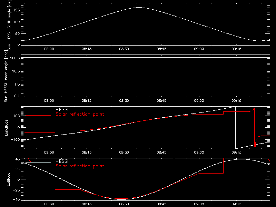Click 'Solar reflection point' legend in Longitude plot
The height and width of the screenshot is (207, 276).
80,114
